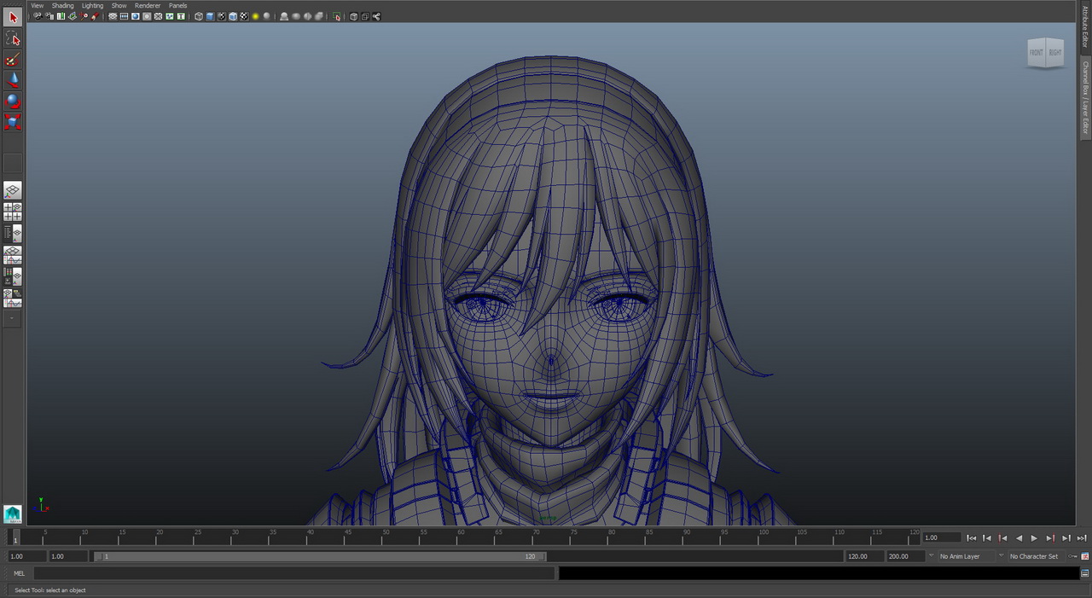
Task: Open the No Anim Layer dropdown
Action: pos(960,556)
